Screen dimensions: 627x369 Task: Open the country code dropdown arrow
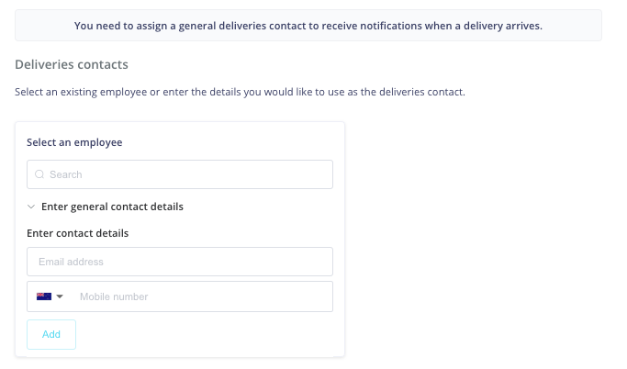(x=60, y=296)
